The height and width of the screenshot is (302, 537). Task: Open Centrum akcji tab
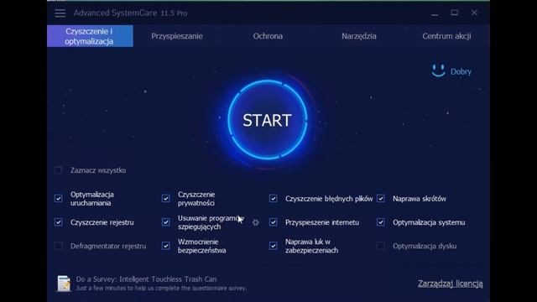(446, 36)
